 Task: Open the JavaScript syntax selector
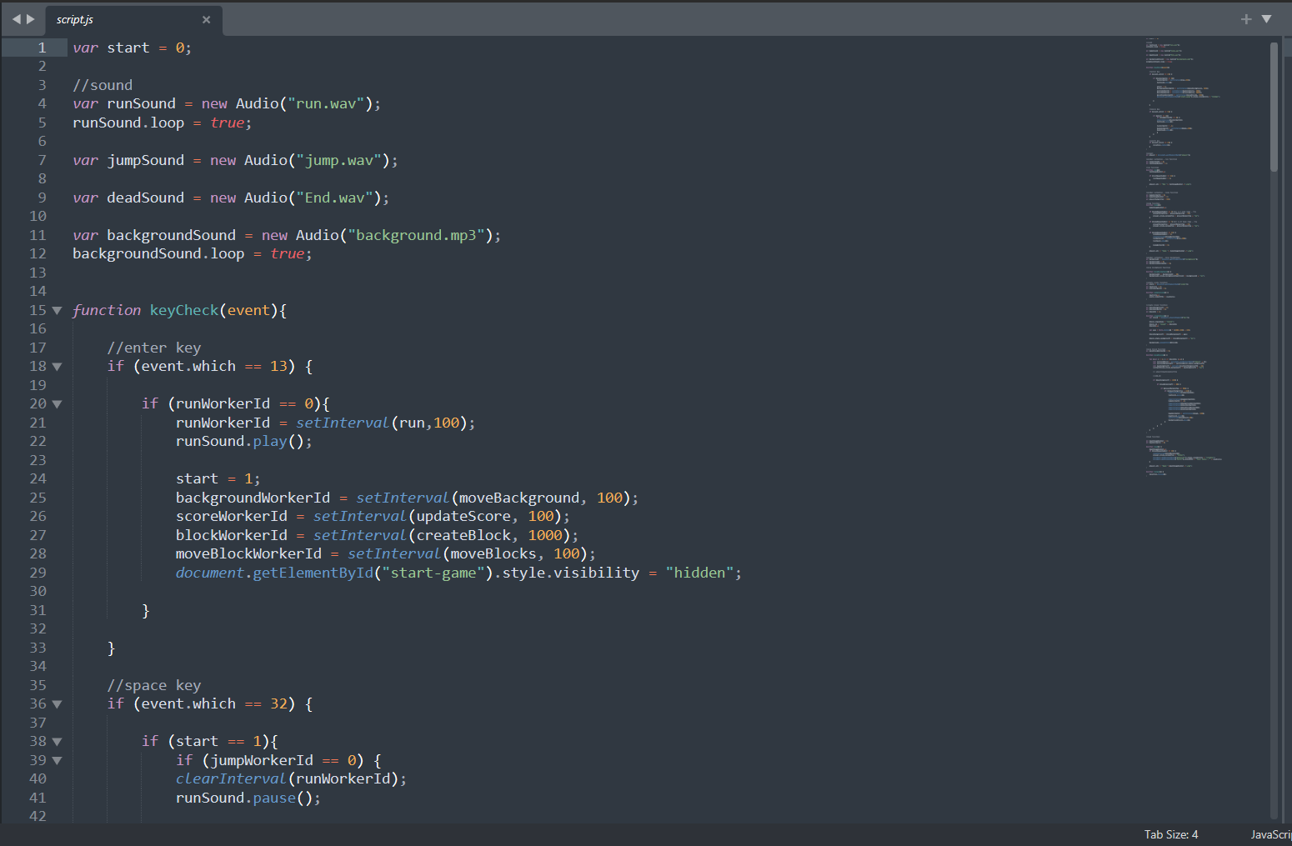tap(1271, 834)
